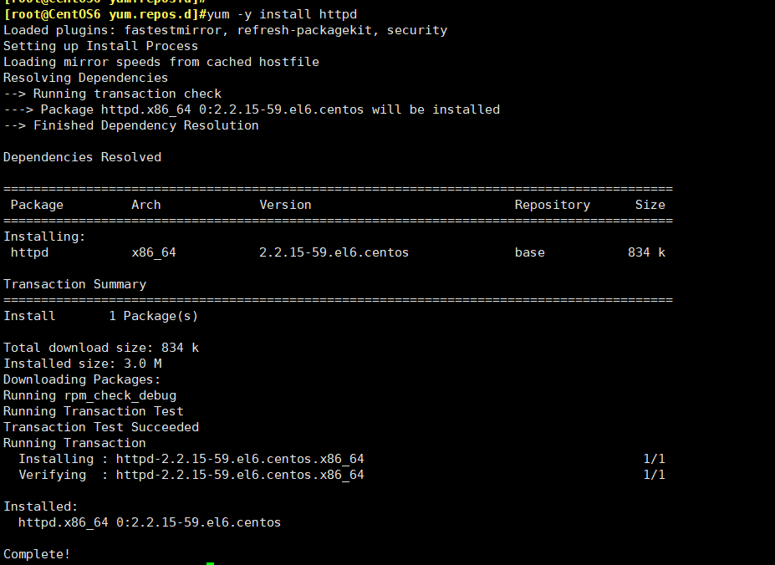Screen dimensions: 775x565
Task: Click the 'Arch' column header
Action: pos(146,205)
